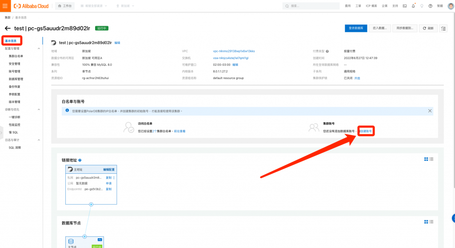Go back with the left arrow
455x248 pixels.
(8, 28)
